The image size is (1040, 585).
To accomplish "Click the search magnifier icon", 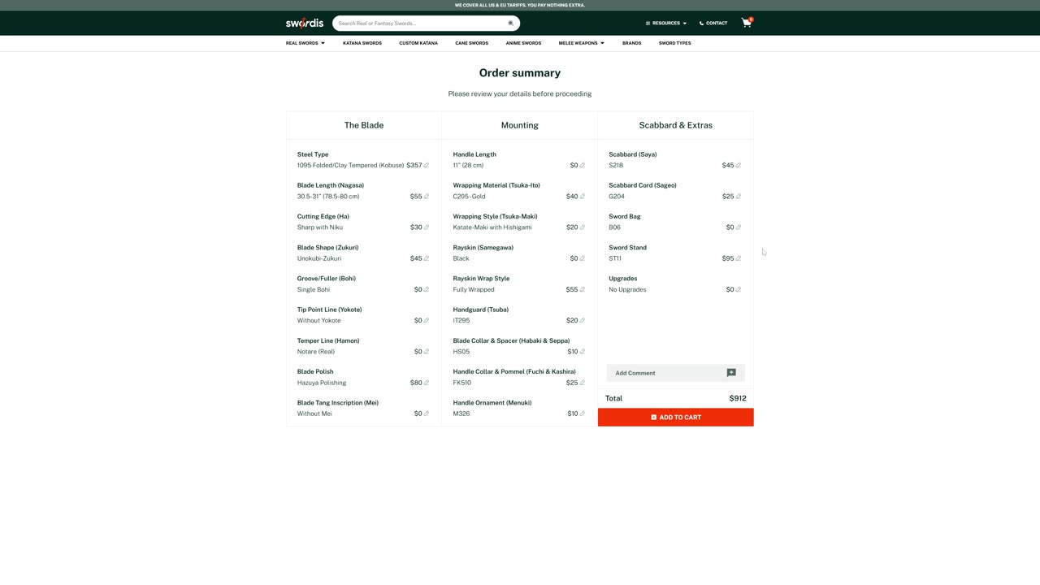I will point(511,24).
